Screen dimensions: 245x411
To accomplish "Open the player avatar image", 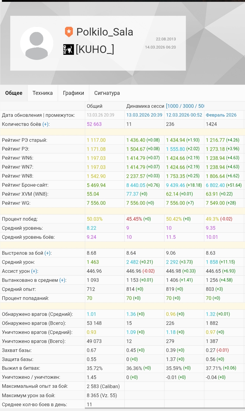I will click(37, 43).
